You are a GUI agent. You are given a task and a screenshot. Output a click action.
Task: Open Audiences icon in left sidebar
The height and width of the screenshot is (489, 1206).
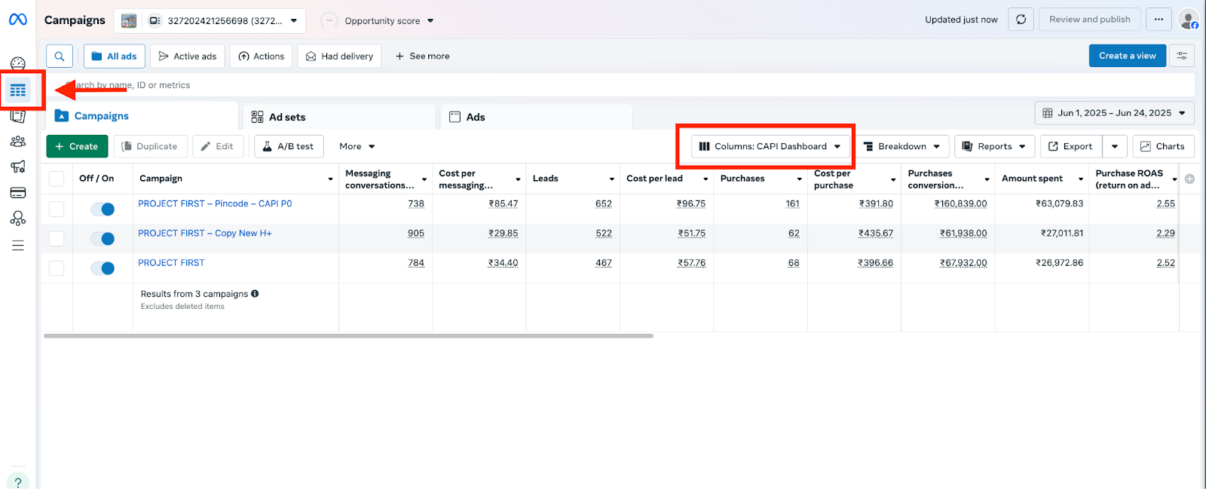(18, 142)
